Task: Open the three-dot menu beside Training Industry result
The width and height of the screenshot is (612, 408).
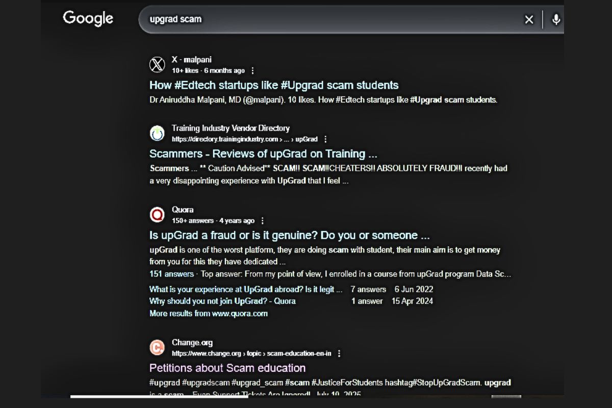Action: 325,139
